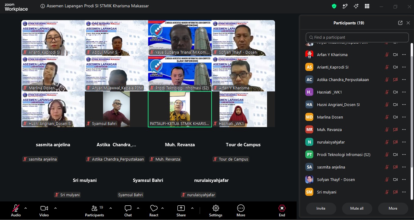This screenshot has width=414, height=220.
Task: Select the Yaya Sudarya Triana video tile
Action: 180,38
